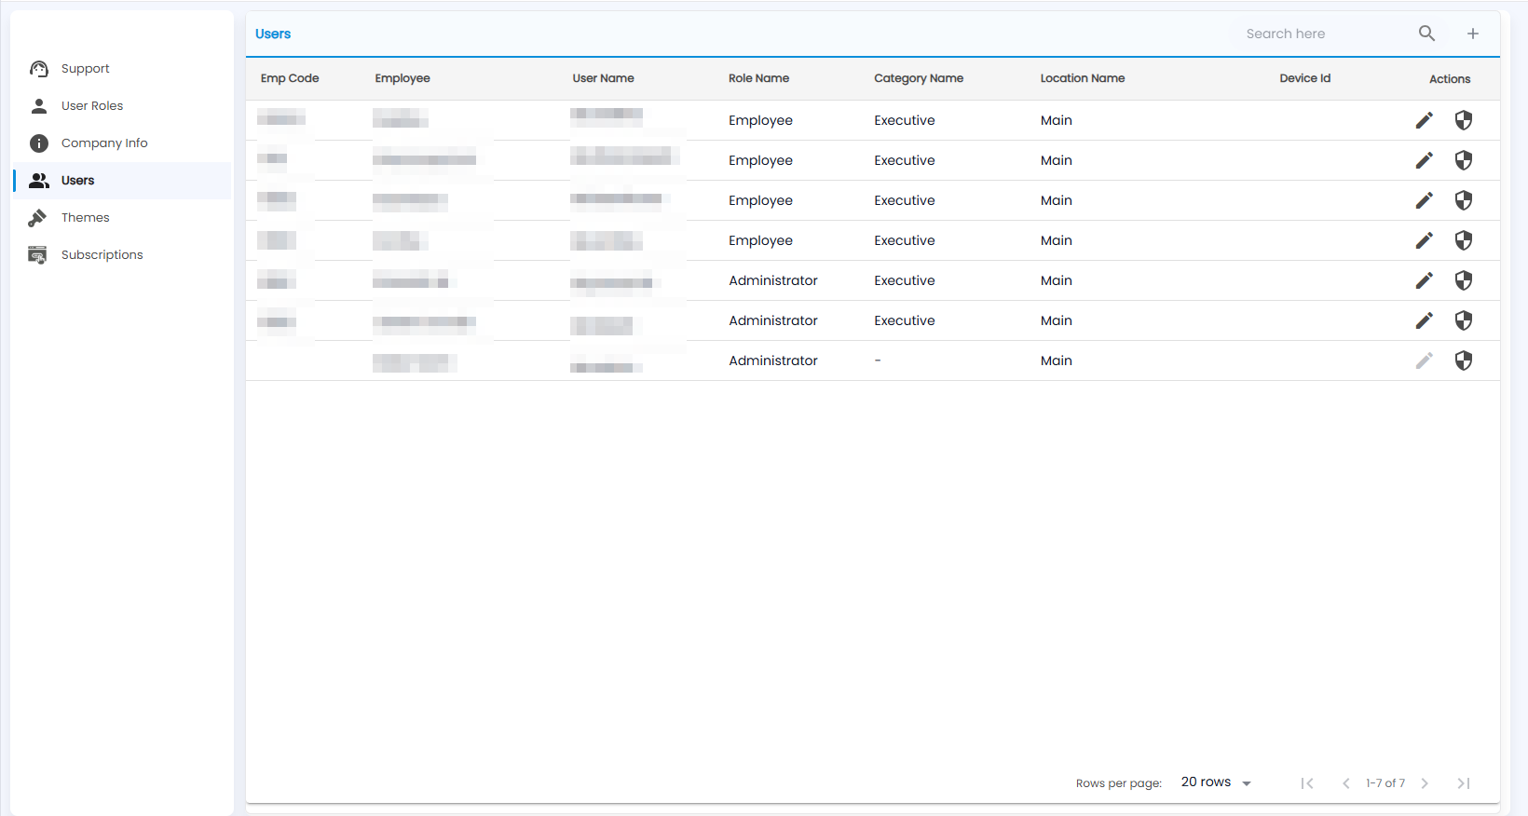1528x816 pixels.
Task: Click the Actions column header
Action: pos(1450,79)
